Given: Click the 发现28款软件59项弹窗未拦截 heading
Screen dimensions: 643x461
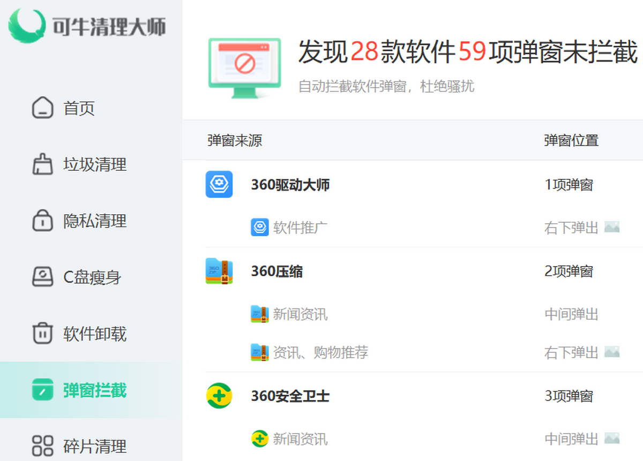Looking at the screenshot, I should click(x=468, y=52).
